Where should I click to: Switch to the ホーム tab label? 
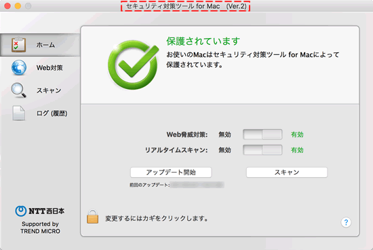coord(45,45)
